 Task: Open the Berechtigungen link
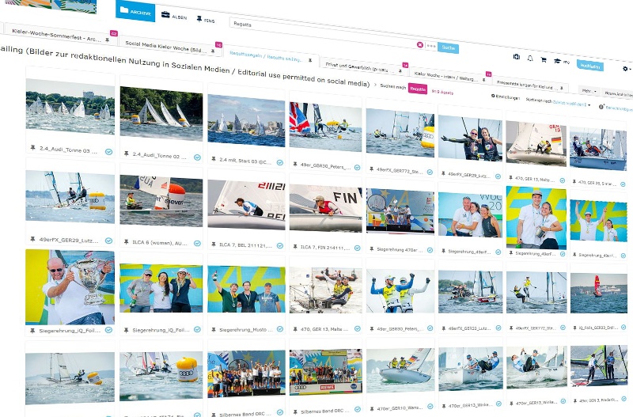click(x=619, y=108)
